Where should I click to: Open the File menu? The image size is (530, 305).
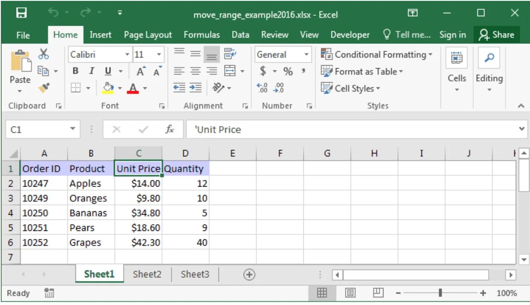click(23, 35)
